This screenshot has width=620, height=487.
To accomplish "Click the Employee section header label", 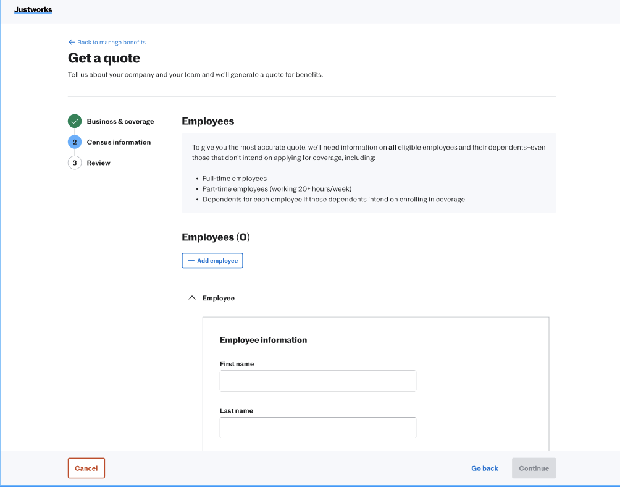I will tap(218, 298).
